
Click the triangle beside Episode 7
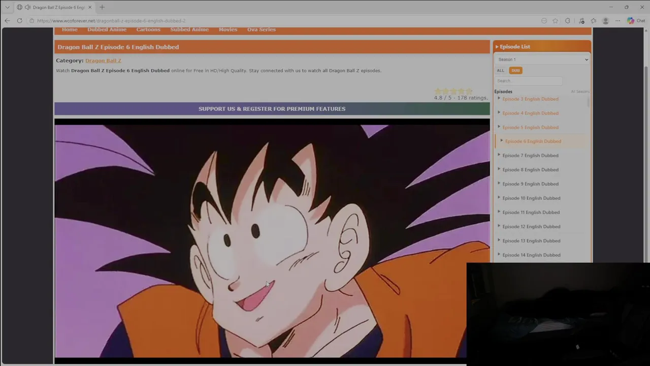point(499,155)
